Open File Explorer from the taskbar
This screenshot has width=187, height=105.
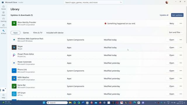pos(70,103)
